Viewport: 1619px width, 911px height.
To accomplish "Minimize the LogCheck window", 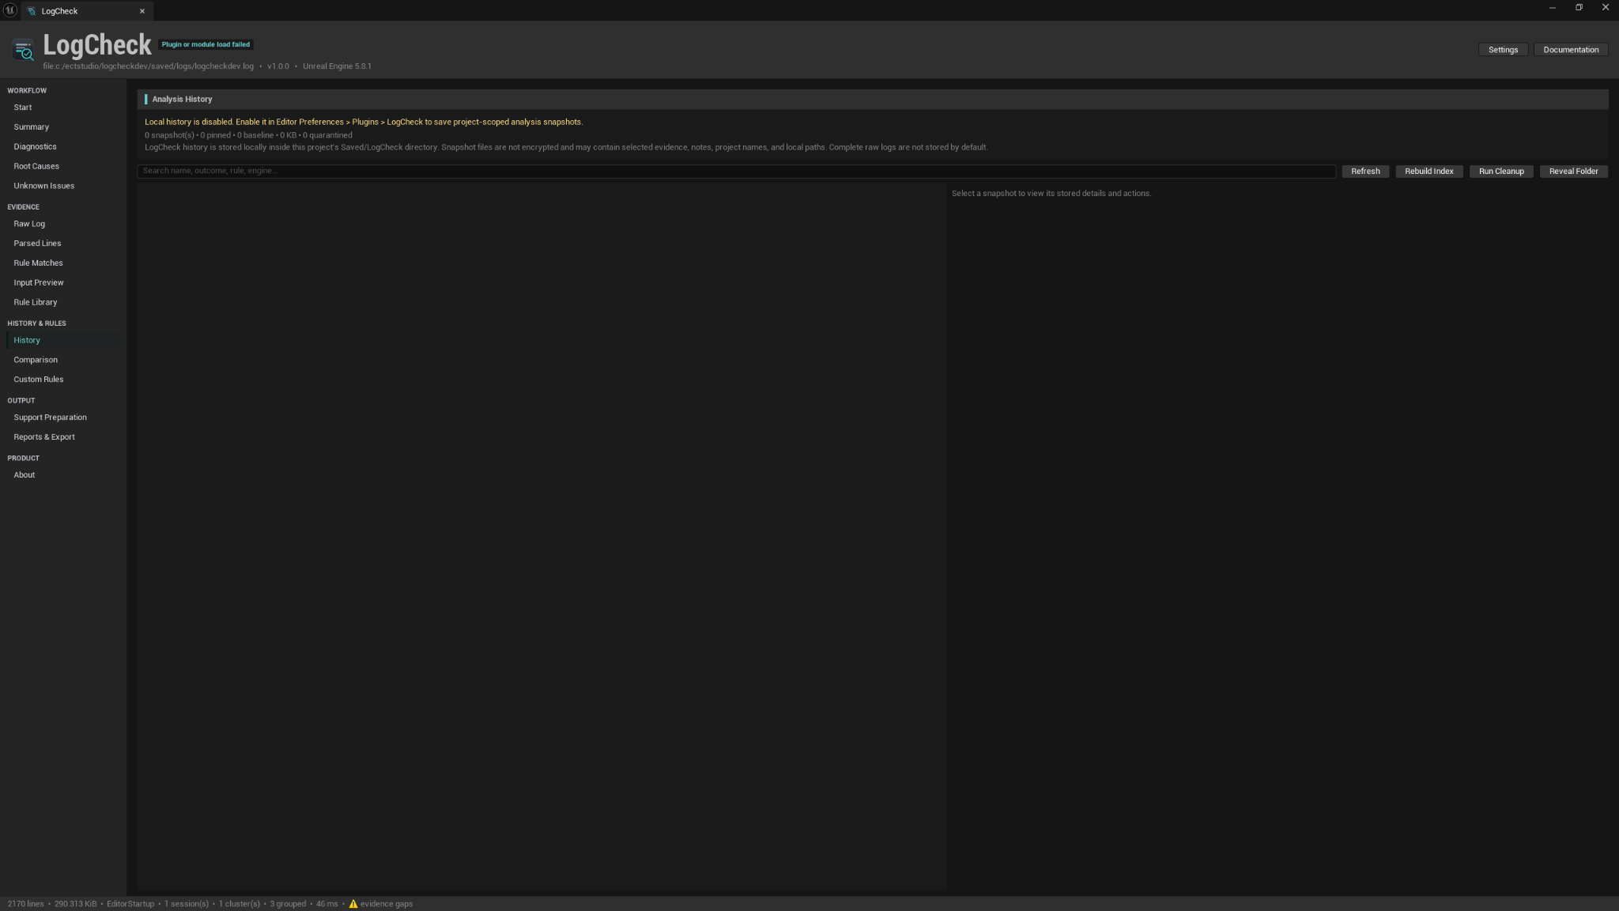I will click(1552, 8).
